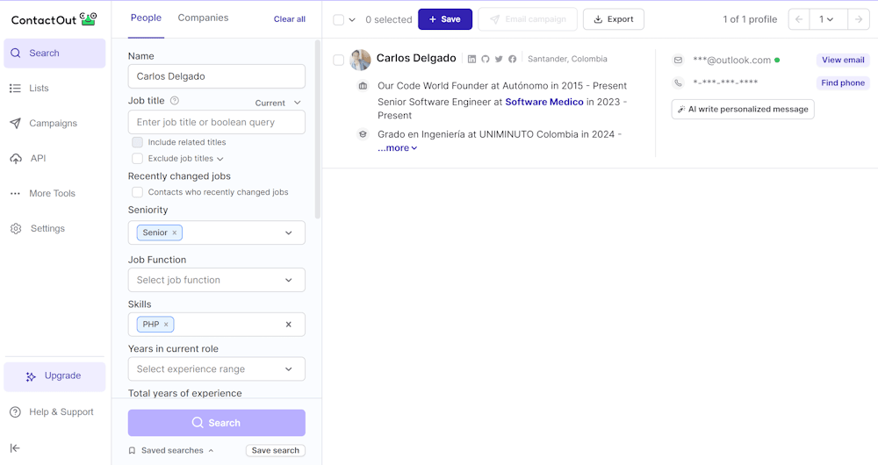Go to the next results page arrow

click(x=859, y=19)
